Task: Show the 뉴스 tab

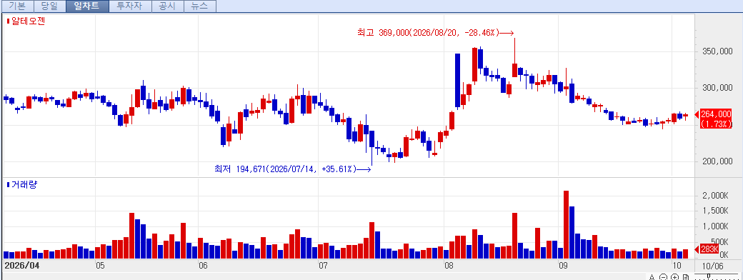Action: pos(200,6)
